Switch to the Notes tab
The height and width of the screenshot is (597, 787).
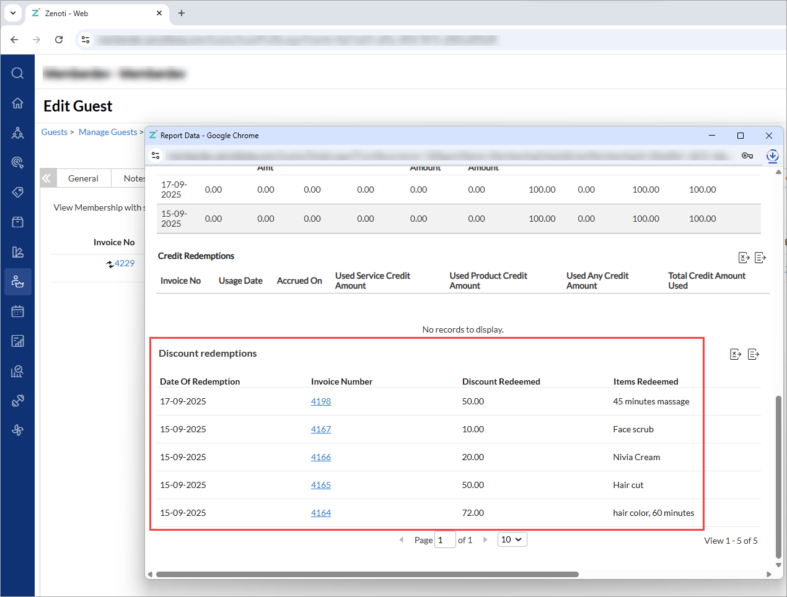pyautogui.click(x=133, y=178)
